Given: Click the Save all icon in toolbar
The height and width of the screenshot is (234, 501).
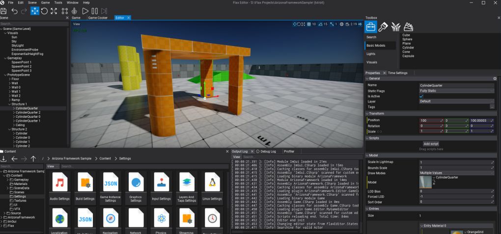Looking at the screenshot, I should [3, 11].
